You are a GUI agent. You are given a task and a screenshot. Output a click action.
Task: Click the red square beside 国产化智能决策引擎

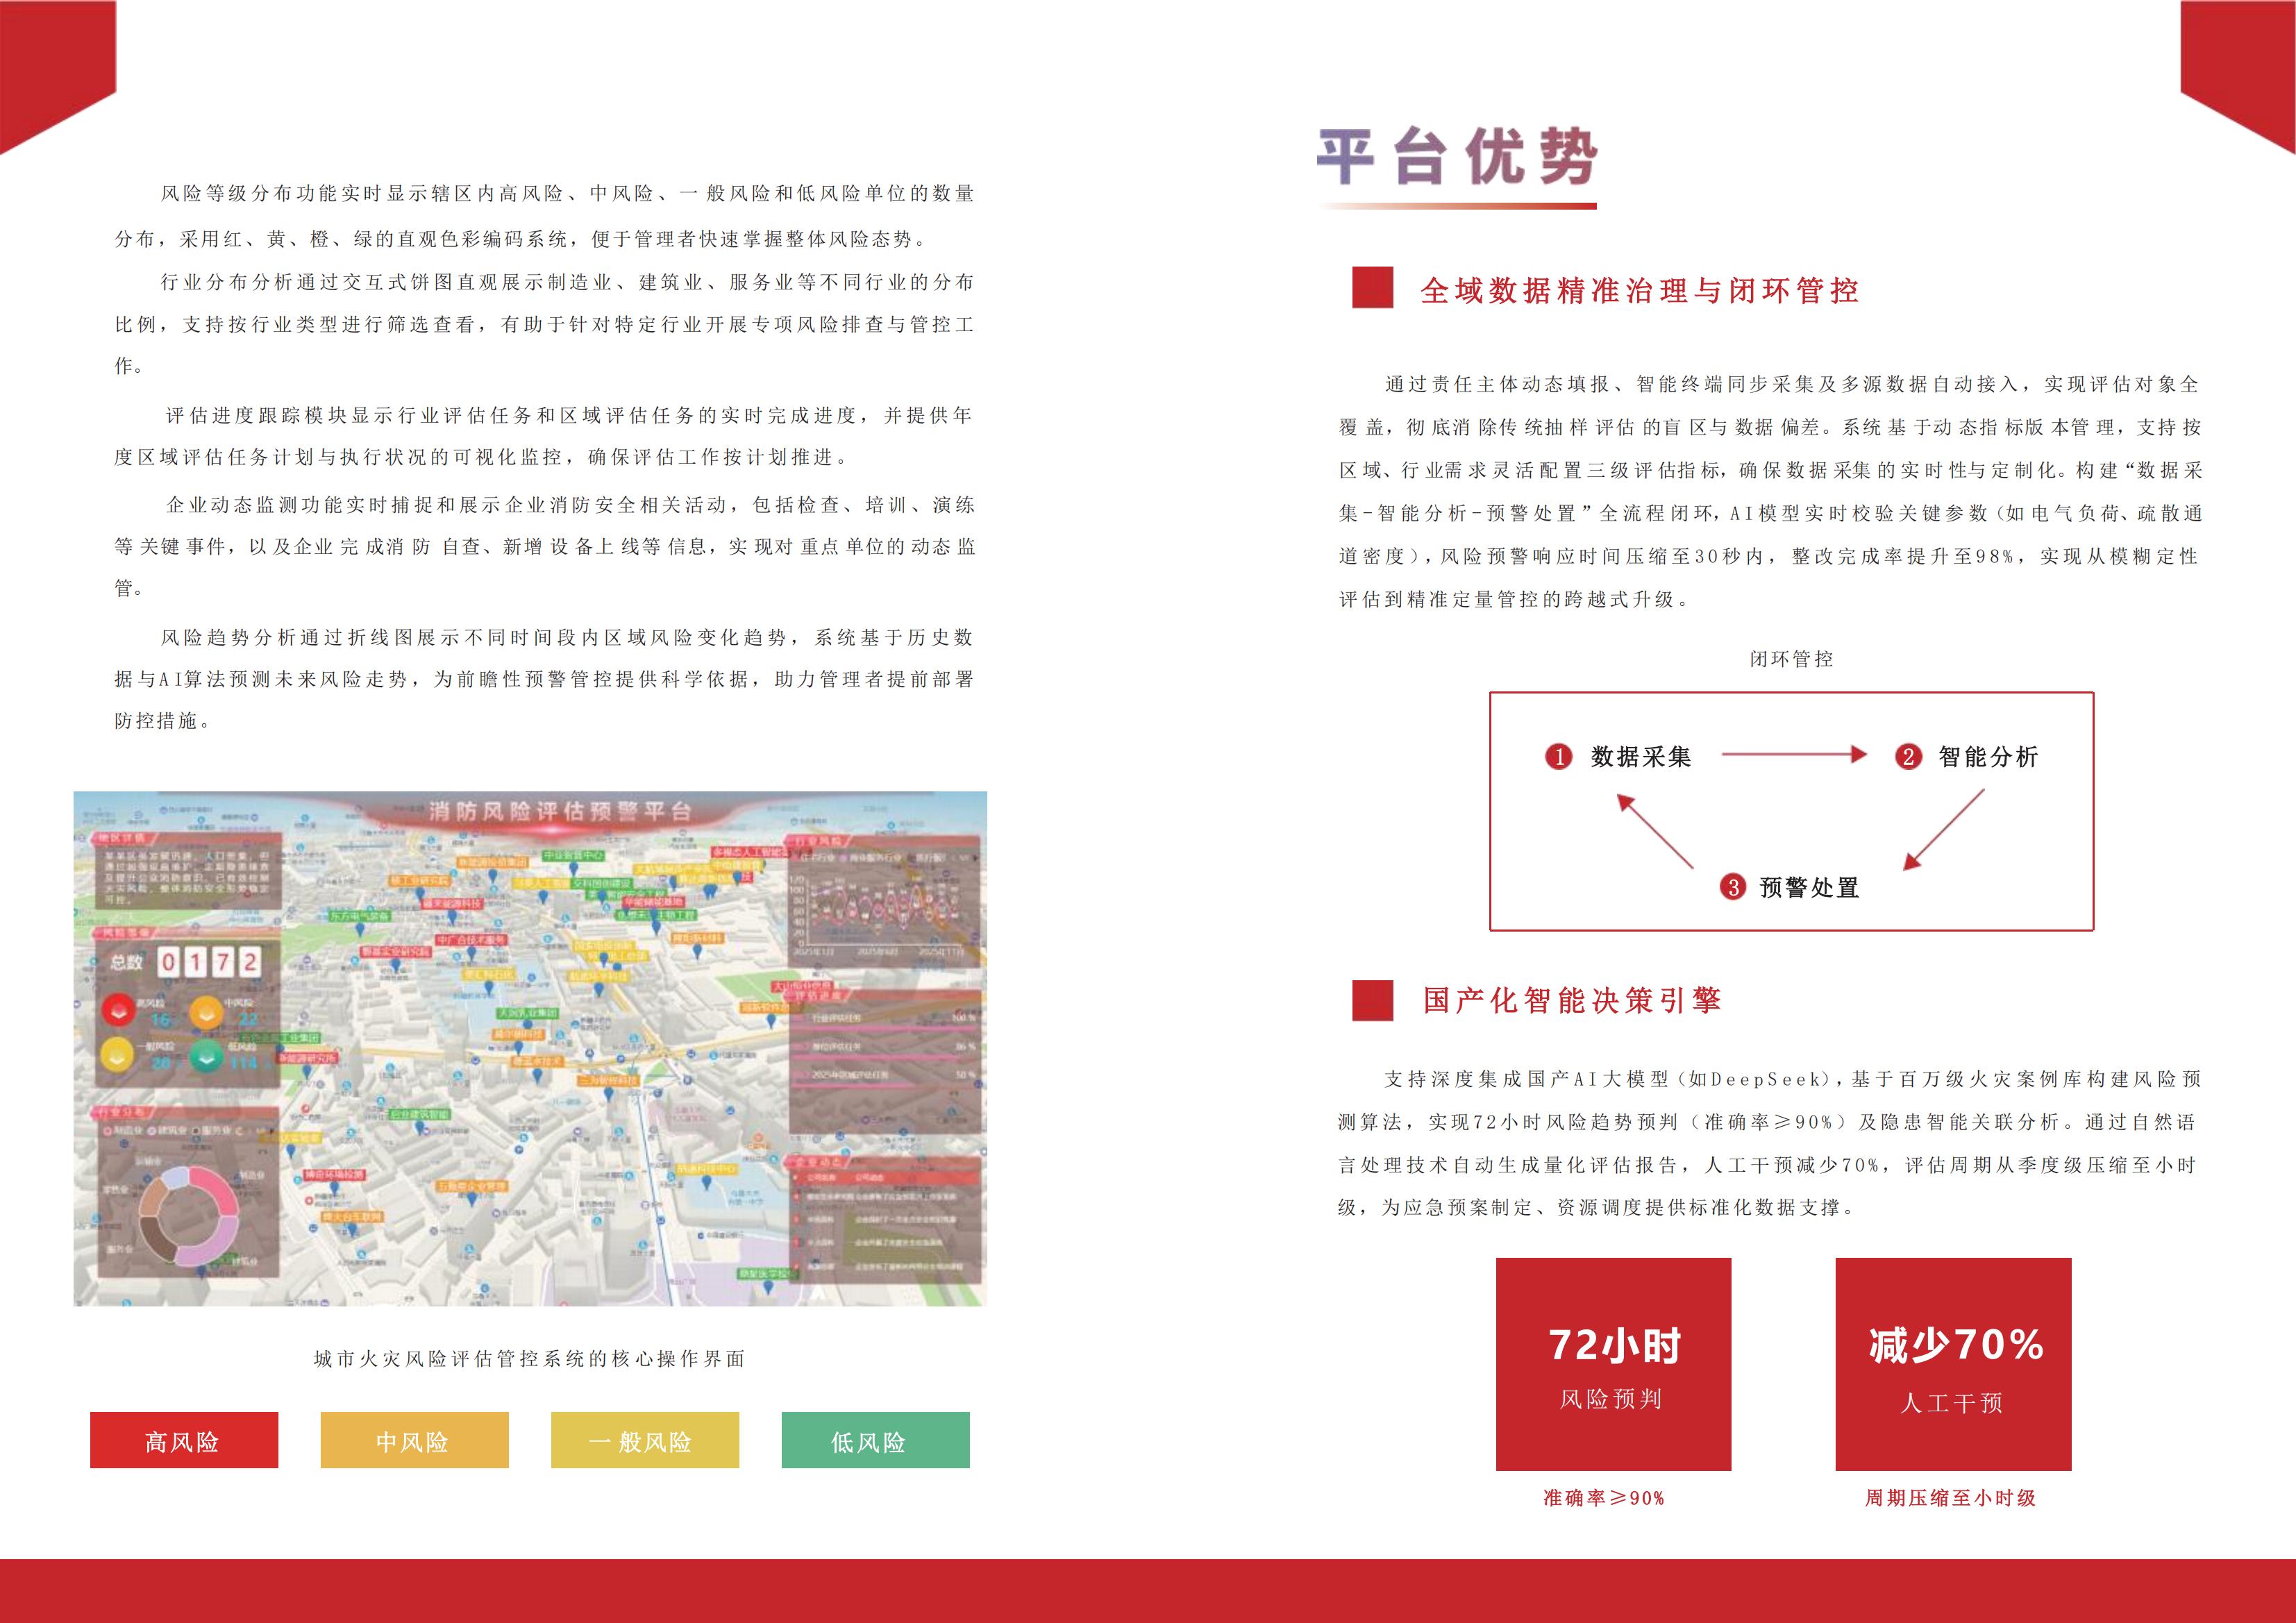[x=1372, y=1000]
